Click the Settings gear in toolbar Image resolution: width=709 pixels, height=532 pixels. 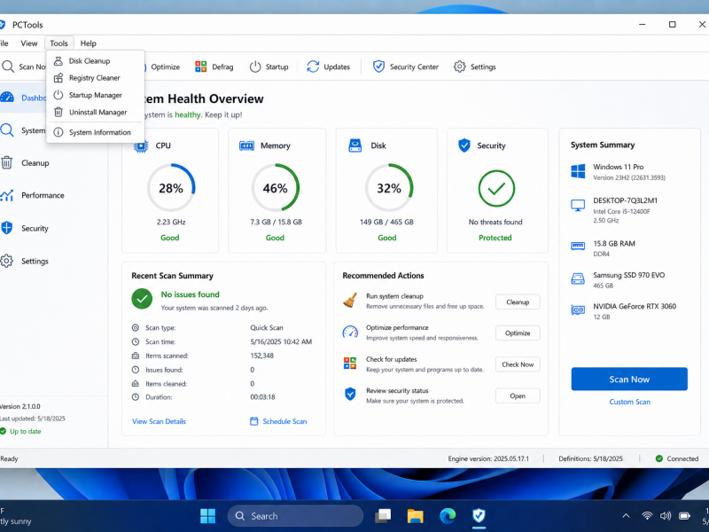click(x=459, y=66)
